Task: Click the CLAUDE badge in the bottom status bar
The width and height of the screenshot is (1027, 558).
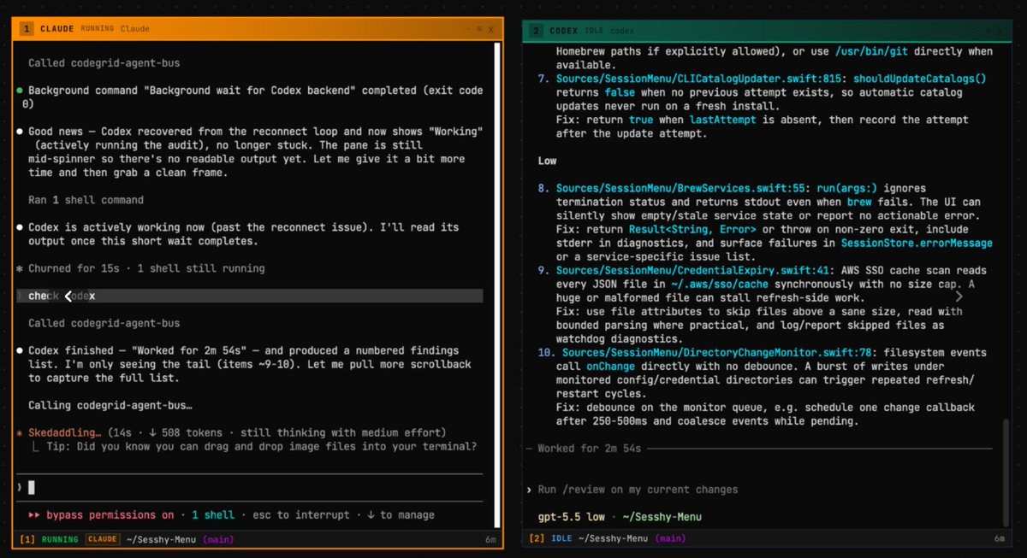Action: point(101,539)
